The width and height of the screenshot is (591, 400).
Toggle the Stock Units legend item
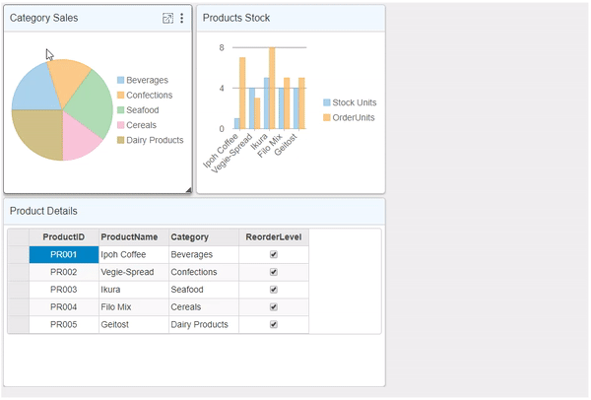pyautogui.click(x=354, y=102)
